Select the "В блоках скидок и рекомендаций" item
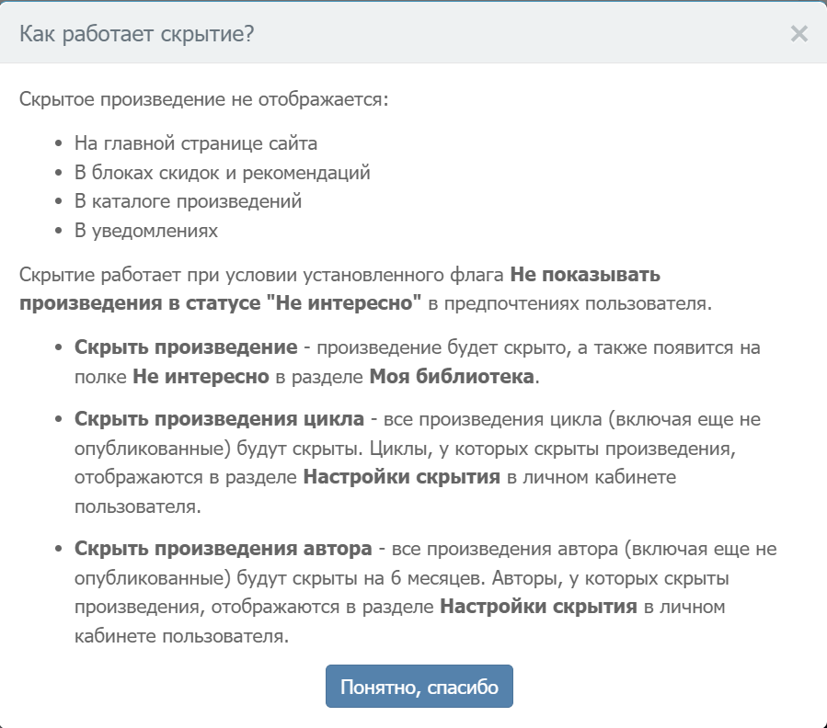The image size is (827, 728). click(222, 173)
